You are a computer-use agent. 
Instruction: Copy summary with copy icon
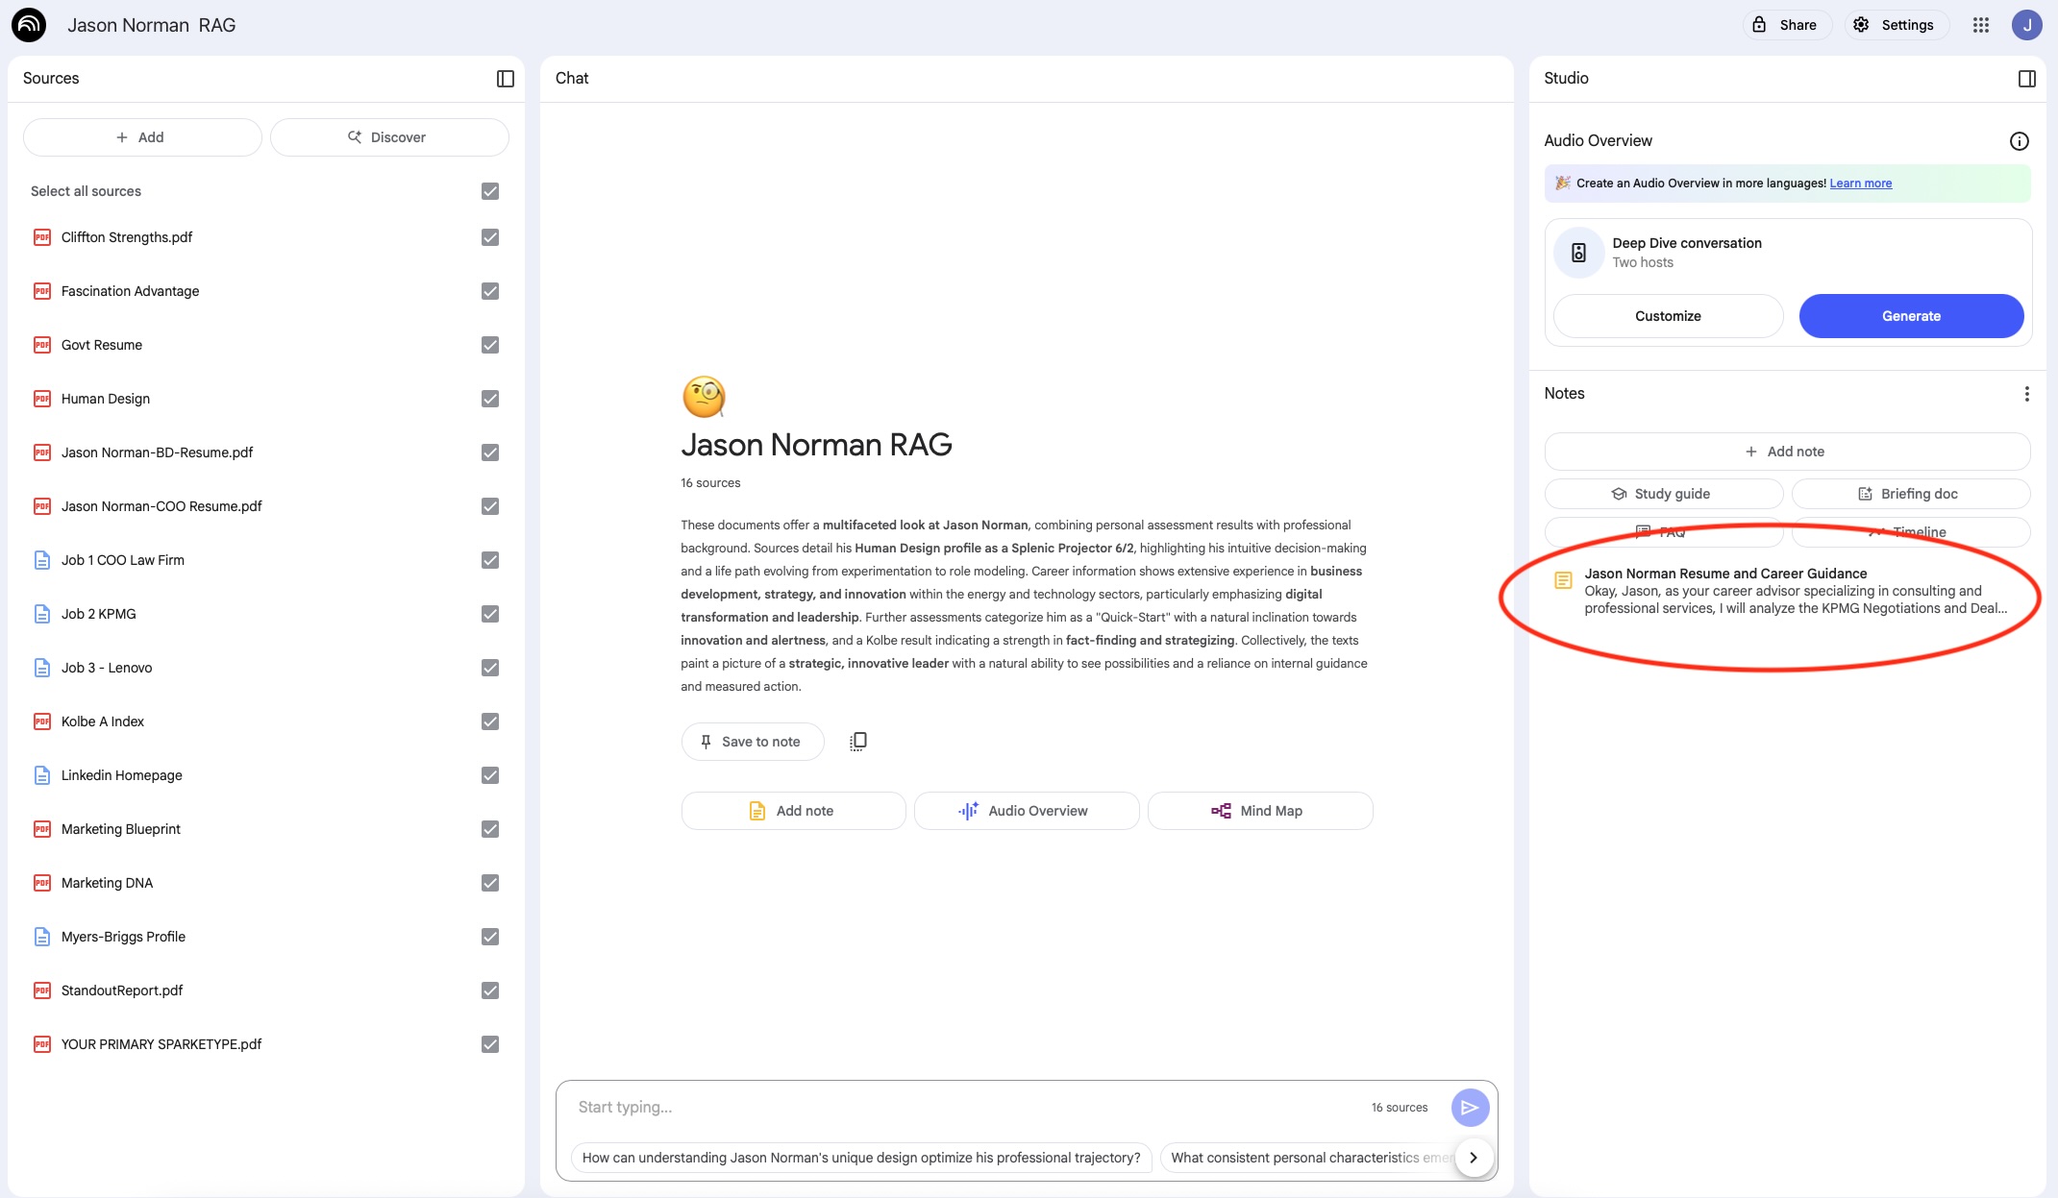click(x=858, y=742)
